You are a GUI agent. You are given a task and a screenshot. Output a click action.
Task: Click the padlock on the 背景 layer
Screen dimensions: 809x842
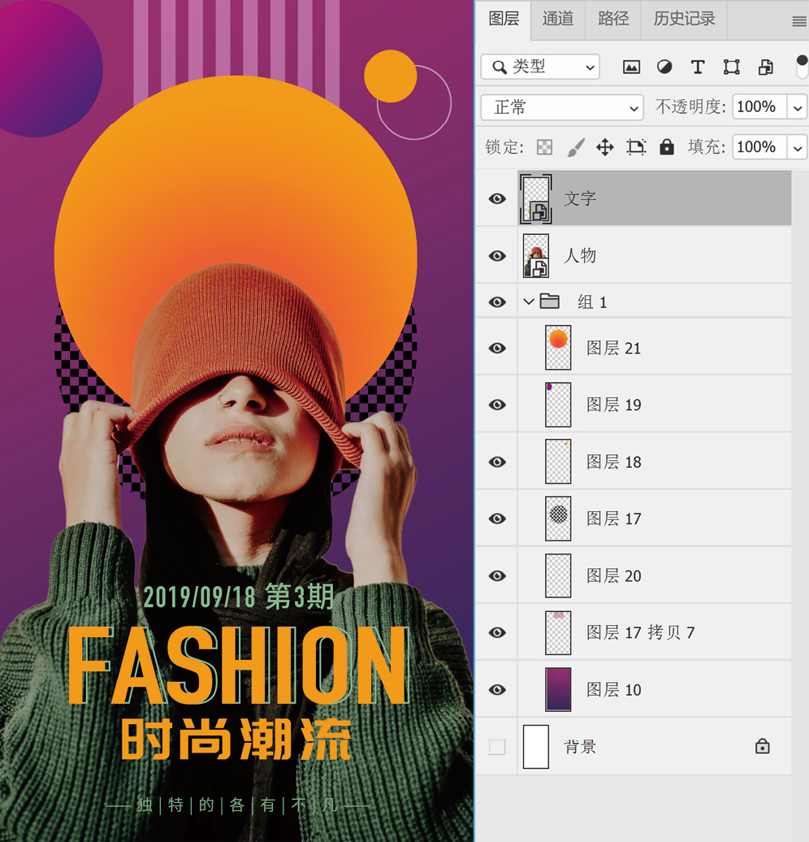point(763,746)
